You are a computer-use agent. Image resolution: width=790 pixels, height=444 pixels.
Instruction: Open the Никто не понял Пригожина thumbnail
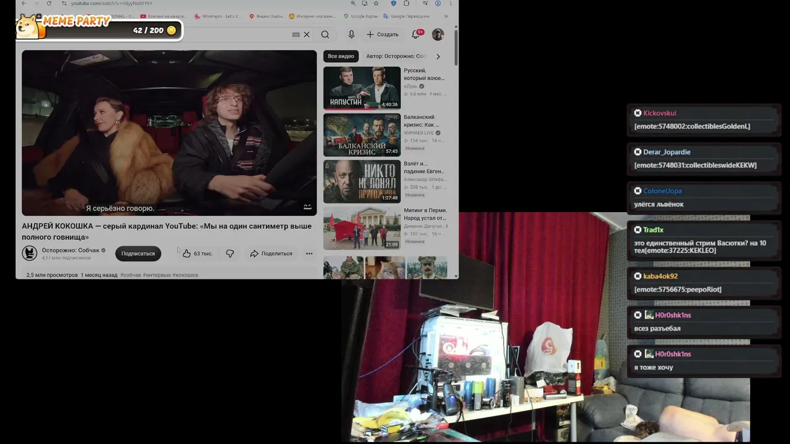tap(362, 181)
